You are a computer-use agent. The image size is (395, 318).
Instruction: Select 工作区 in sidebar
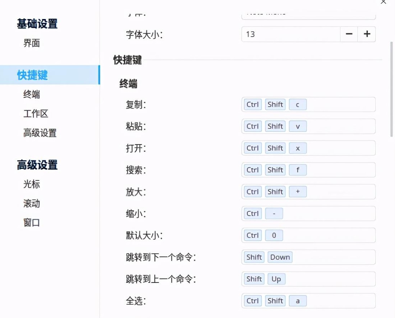point(36,114)
